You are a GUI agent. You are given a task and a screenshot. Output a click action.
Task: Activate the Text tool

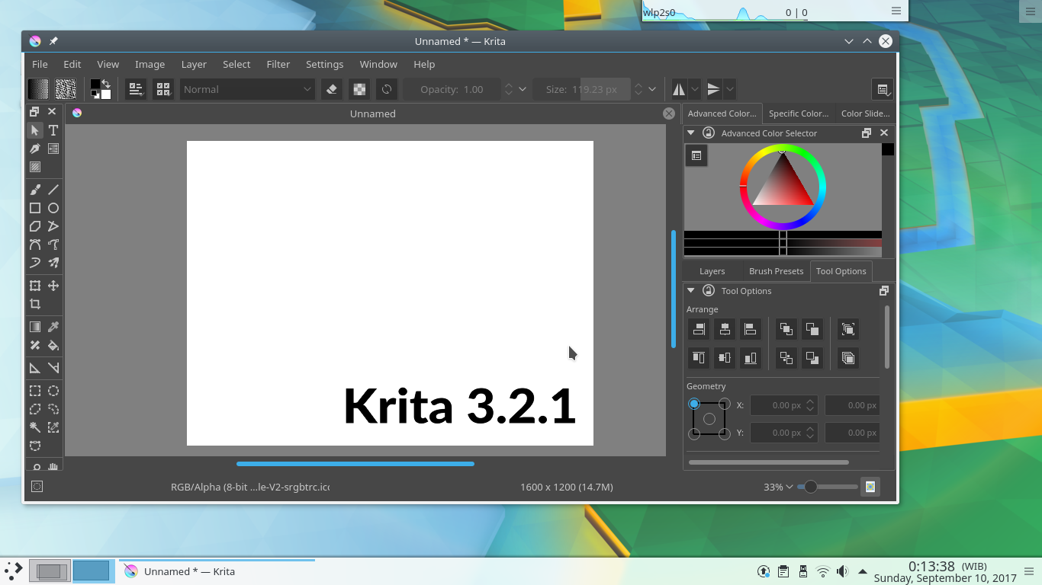point(53,129)
